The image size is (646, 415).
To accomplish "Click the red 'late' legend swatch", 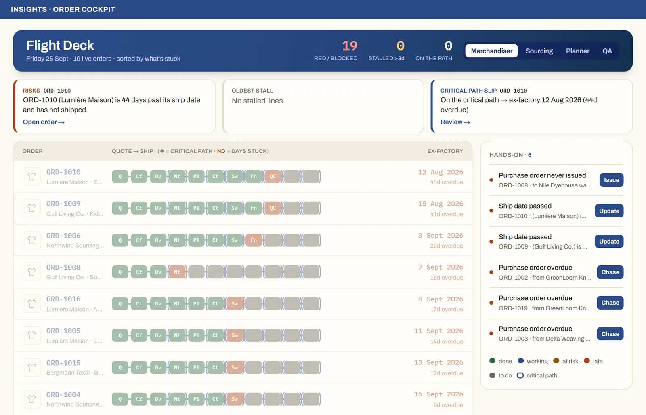I will [x=587, y=361].
